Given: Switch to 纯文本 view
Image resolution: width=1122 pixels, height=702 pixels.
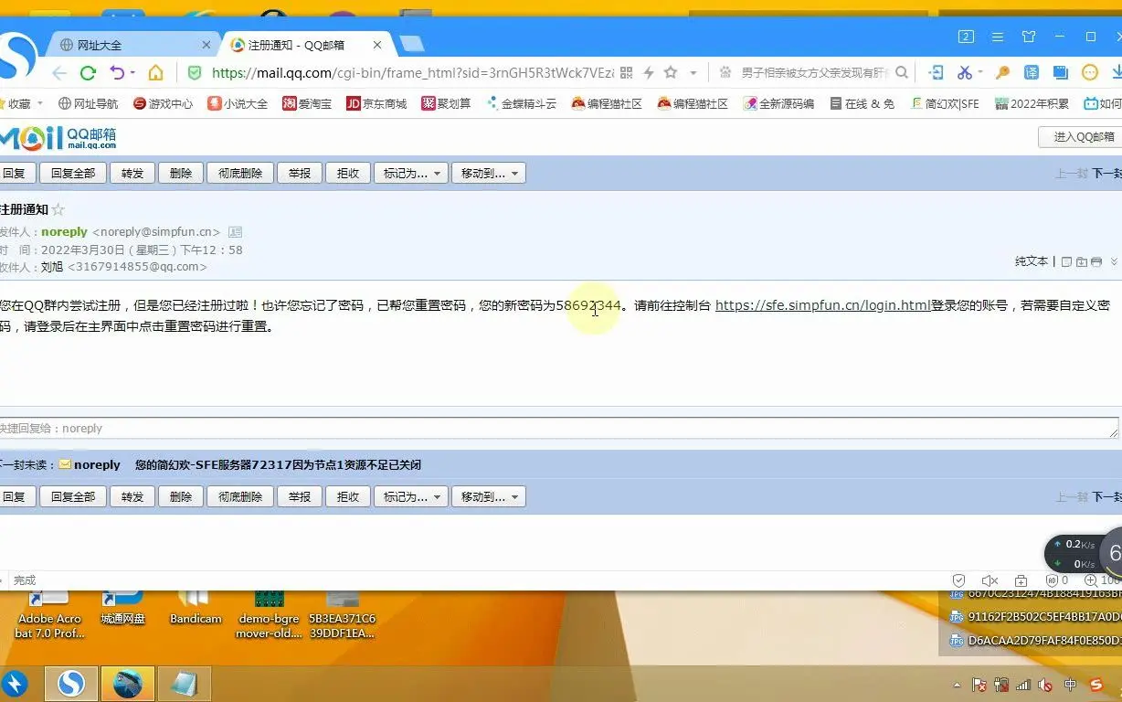Looking at the screenshot, I should pos(1032,261).
